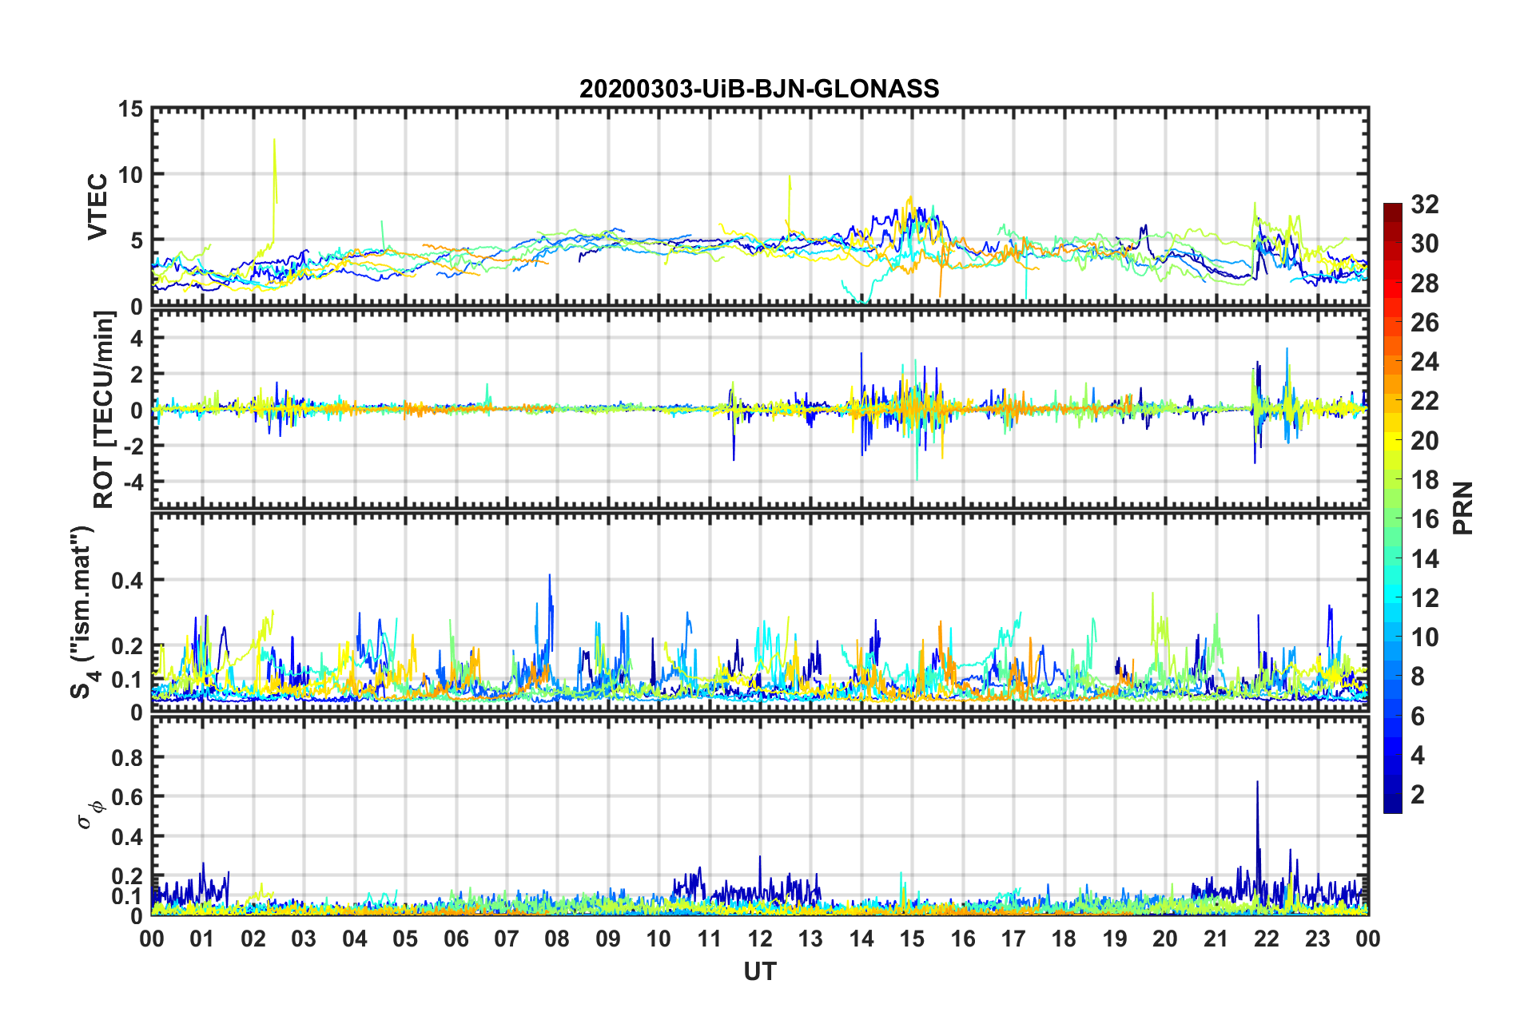Select the UT x-axis label
The height and width of the screenshot is (1016, 1520).
[760, 971]
